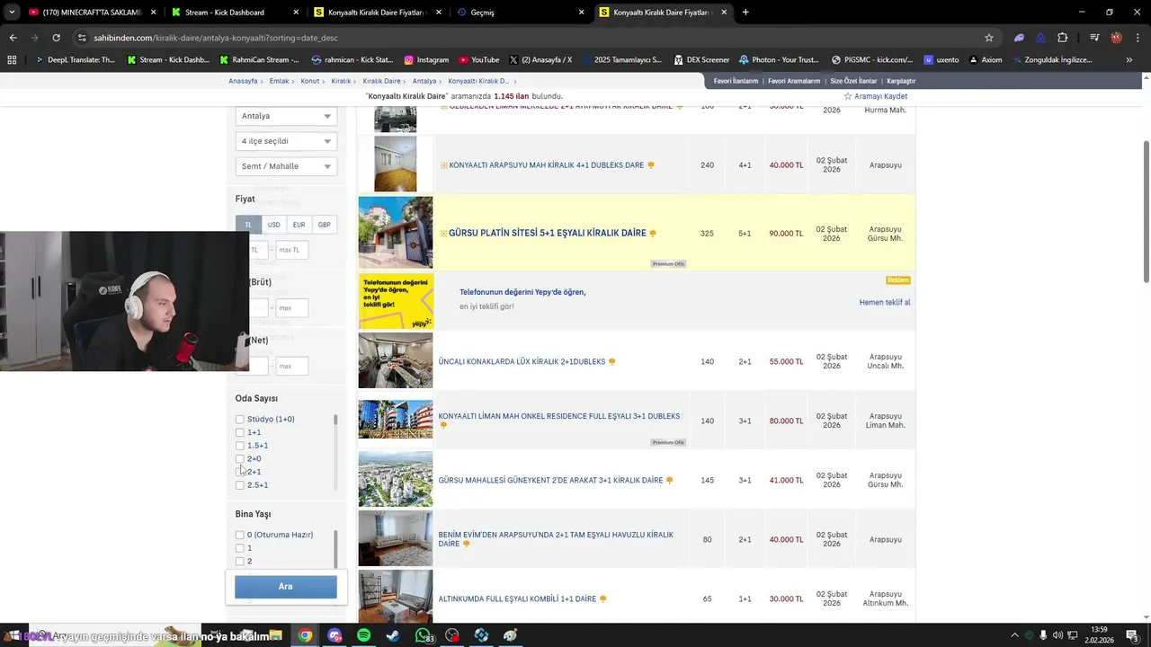Screen dimensions: 1151x647
Task: Bookmark this page with the star icon
Action: (x=989, y=38)
